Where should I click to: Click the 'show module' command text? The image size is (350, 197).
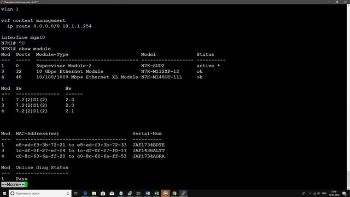coord(35,49)
